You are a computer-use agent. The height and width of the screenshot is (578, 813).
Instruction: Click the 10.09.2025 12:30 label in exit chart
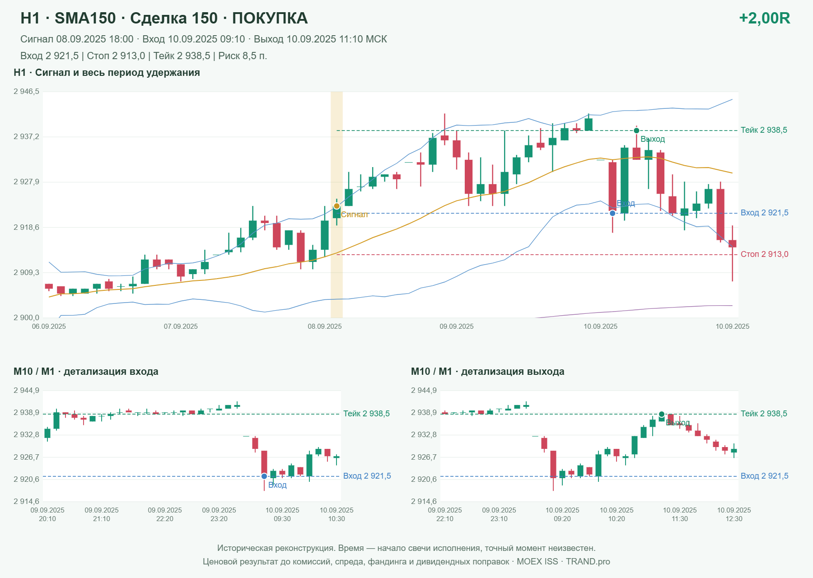734,514
